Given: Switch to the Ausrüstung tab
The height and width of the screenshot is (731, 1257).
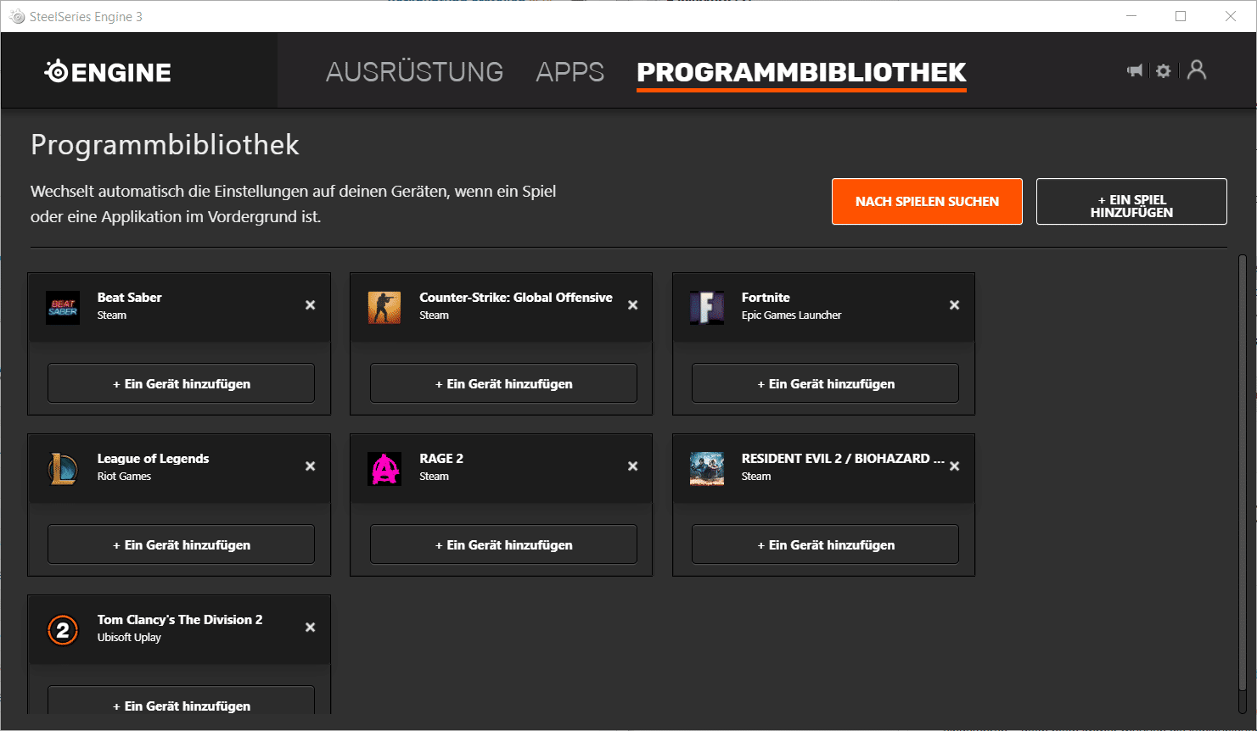Looking at the screenshot, I should point(414,72).
